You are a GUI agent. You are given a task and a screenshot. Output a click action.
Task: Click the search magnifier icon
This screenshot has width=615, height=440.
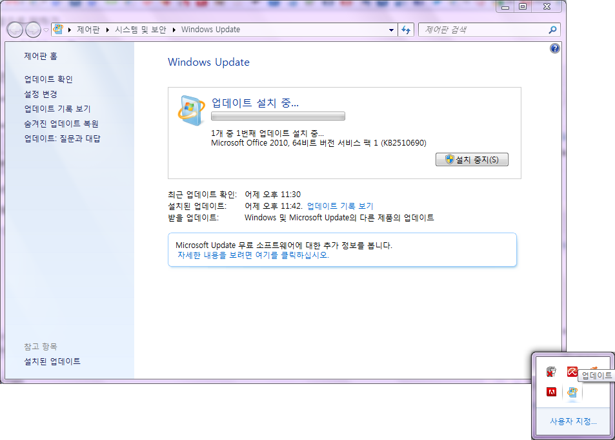[552, 30]
